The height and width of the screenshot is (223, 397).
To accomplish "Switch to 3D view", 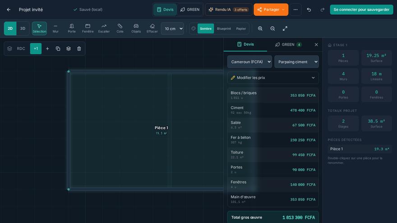I will pyautogui.click(x=23, y=28).
